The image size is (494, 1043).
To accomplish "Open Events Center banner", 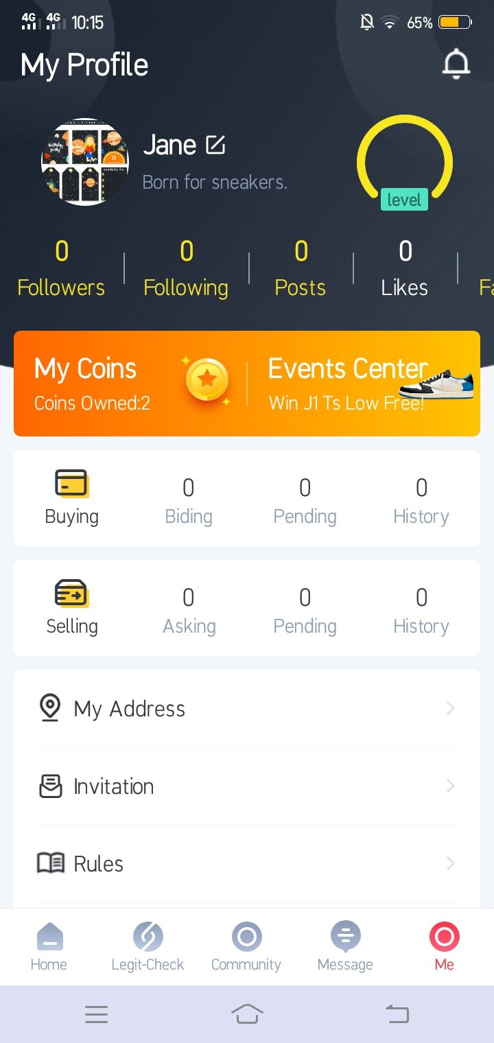I will tap(364, 383).
